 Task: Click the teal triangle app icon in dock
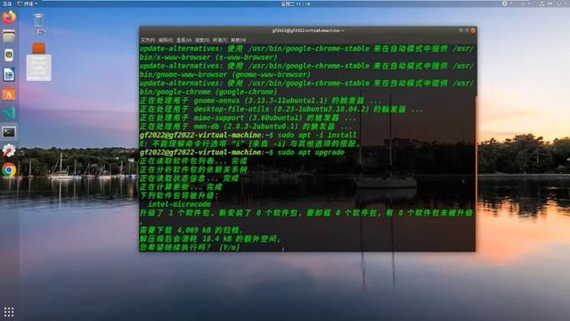[x=9, y=112]
